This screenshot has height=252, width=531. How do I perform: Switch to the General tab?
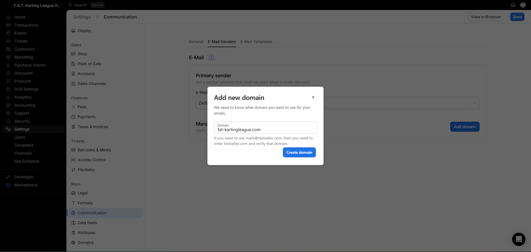196,42
